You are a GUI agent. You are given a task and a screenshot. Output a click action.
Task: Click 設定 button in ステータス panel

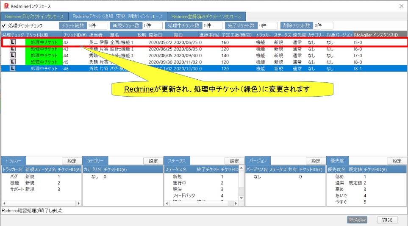coord(234,161)
